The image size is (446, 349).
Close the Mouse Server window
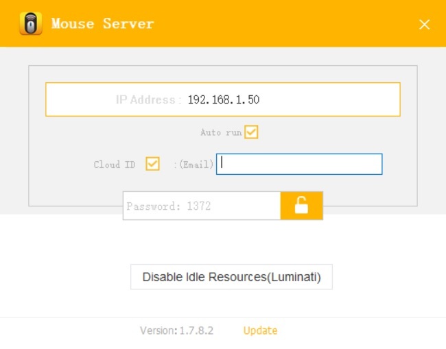pyautogui.click(x=424, y=25)
